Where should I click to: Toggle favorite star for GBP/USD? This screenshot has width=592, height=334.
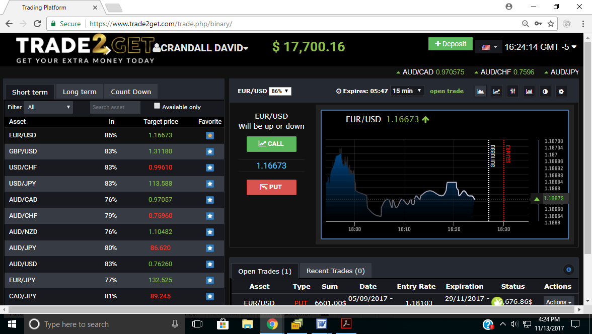(210, 152)
